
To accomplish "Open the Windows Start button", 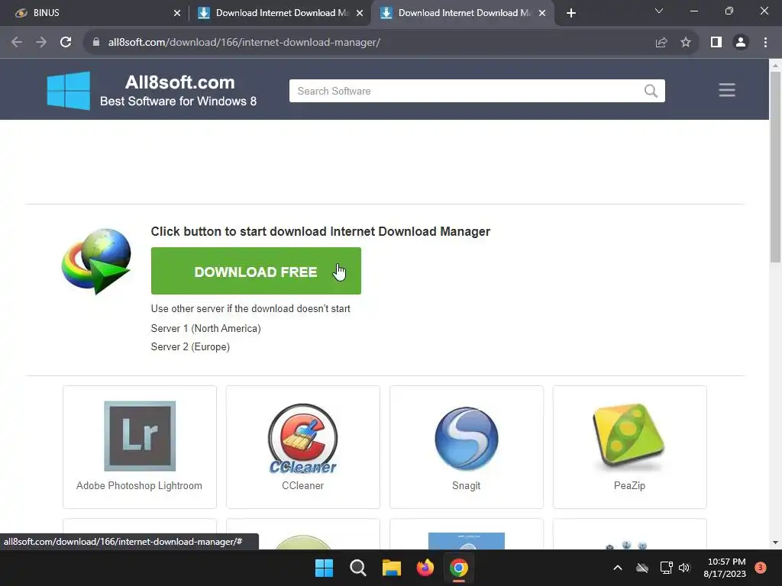I will 324,568.
